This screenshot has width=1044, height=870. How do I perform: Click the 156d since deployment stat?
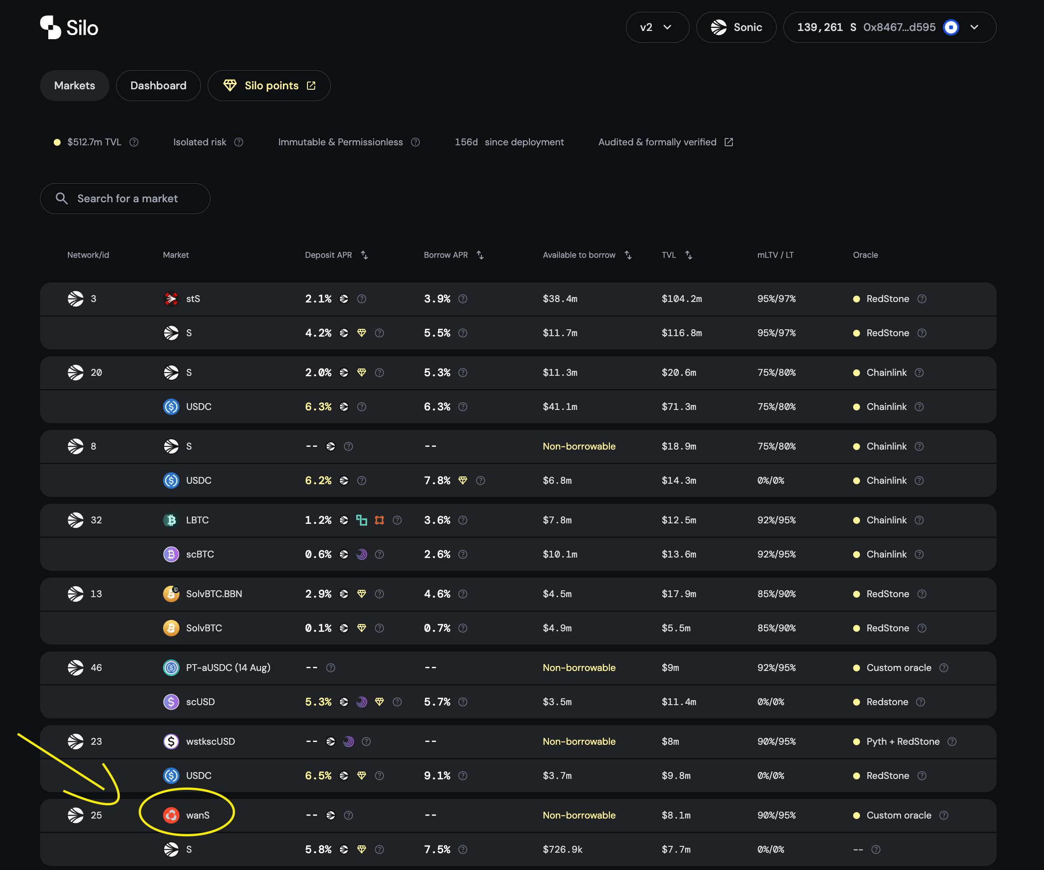point(509,142)
